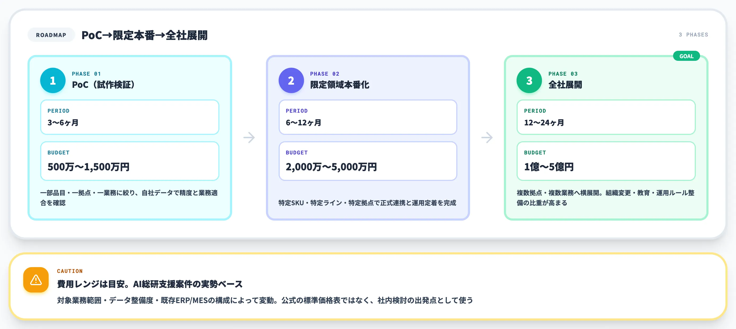Viewport: 736px width, 329px height.
Task: Click the PERIOD label in the Phase 01 card
Action: point(58,111)
